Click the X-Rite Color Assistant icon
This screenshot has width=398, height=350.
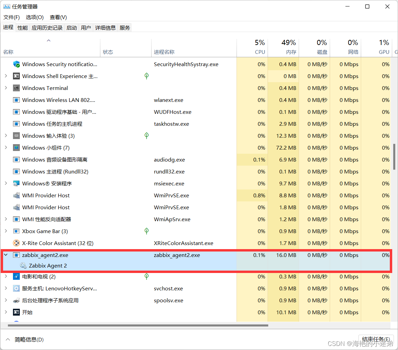coord(16,243)
